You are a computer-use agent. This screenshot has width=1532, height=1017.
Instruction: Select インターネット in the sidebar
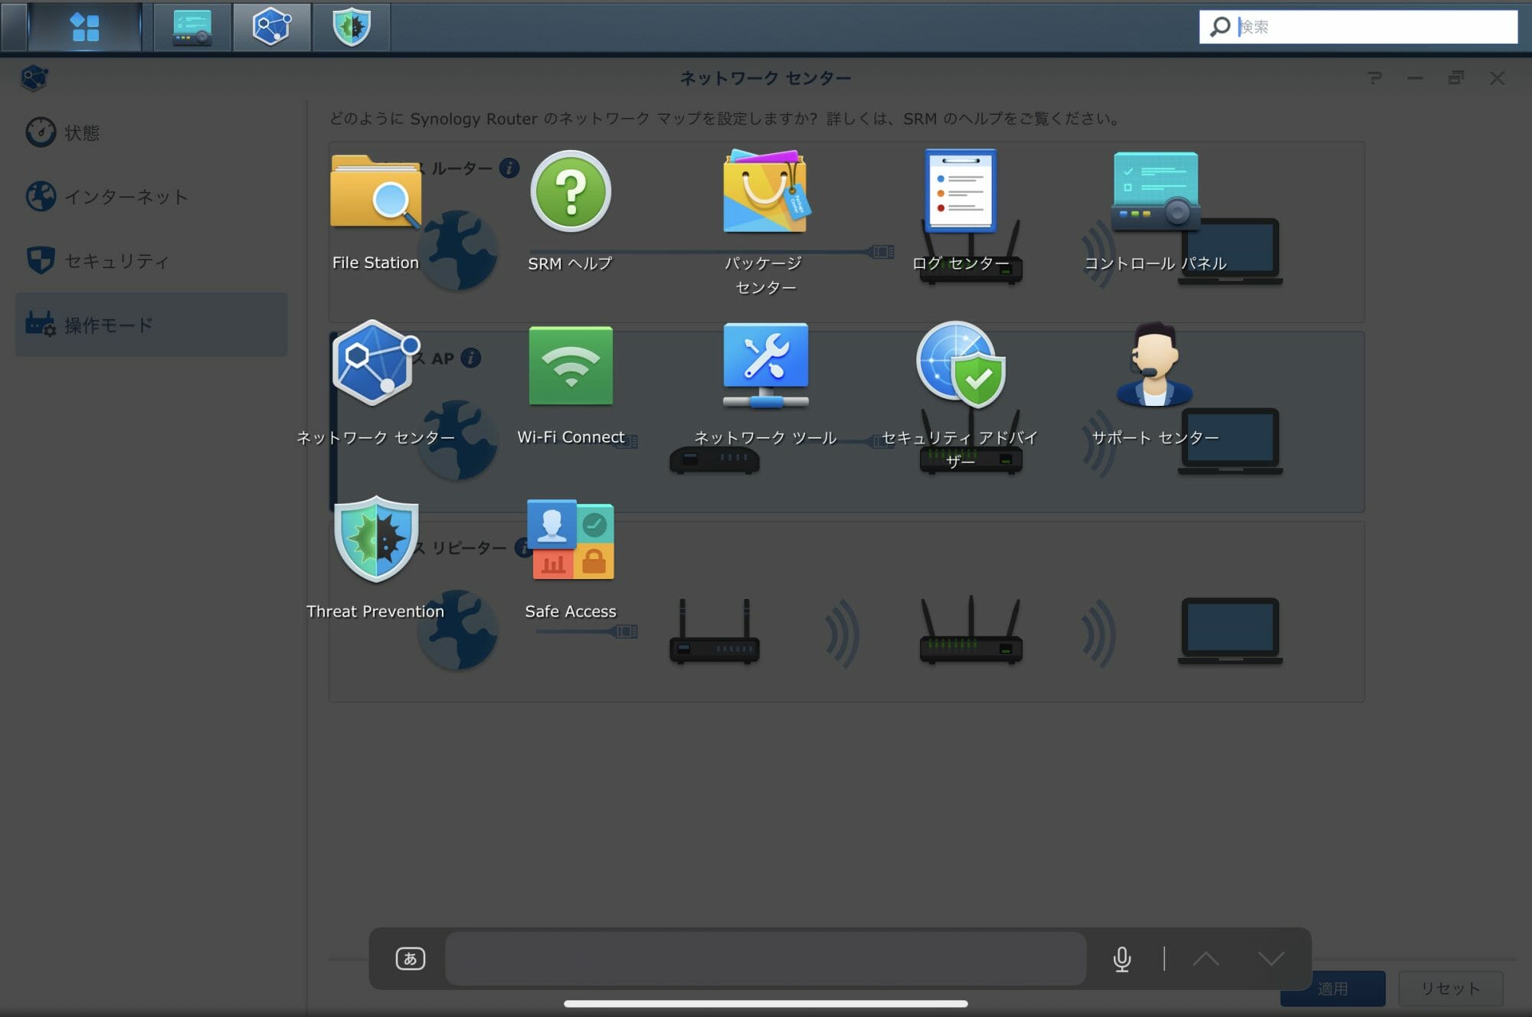(x=152, y=197)
